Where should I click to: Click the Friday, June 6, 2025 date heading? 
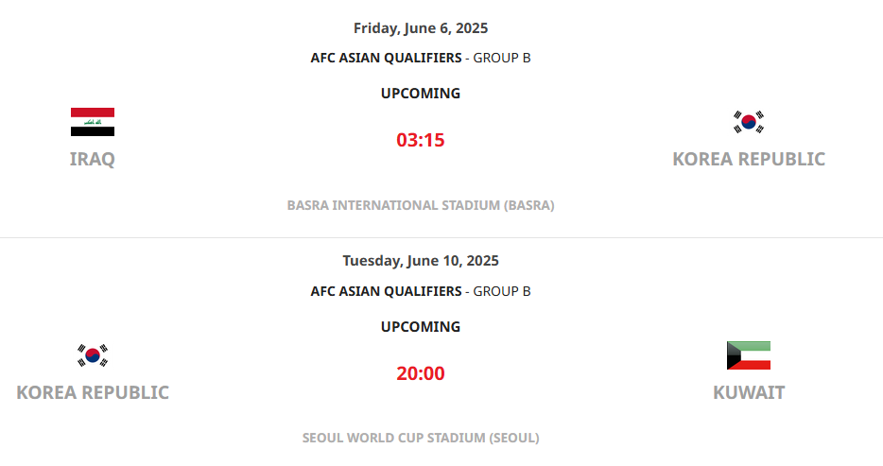pos(421,28)
